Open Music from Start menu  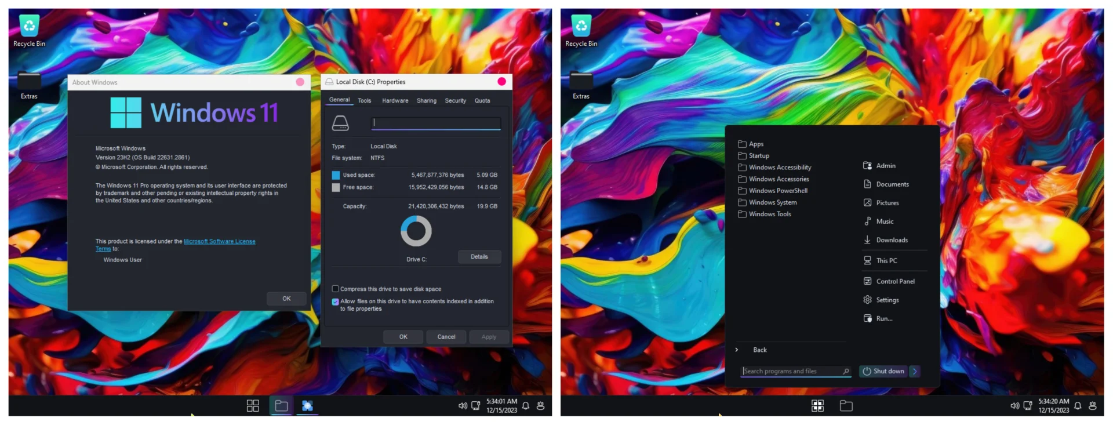click(879, 221)
